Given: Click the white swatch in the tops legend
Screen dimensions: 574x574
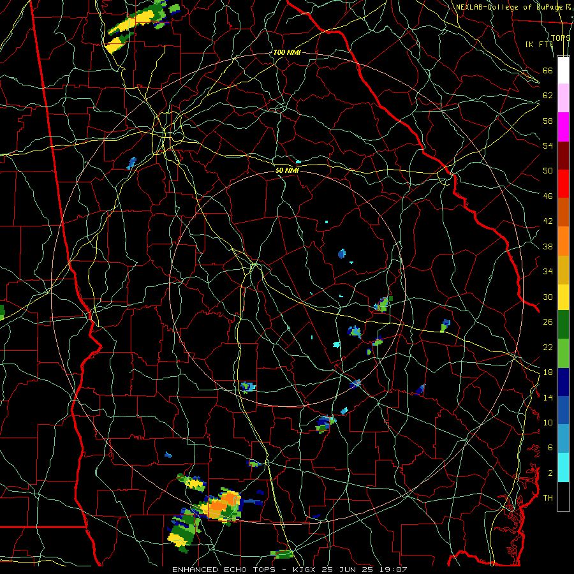Looking at the screenshot, I should tap(563, 70).
